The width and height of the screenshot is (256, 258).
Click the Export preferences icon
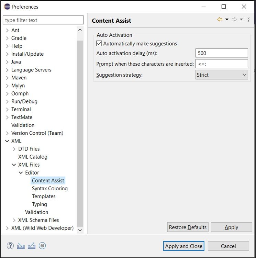coord(31,246)
